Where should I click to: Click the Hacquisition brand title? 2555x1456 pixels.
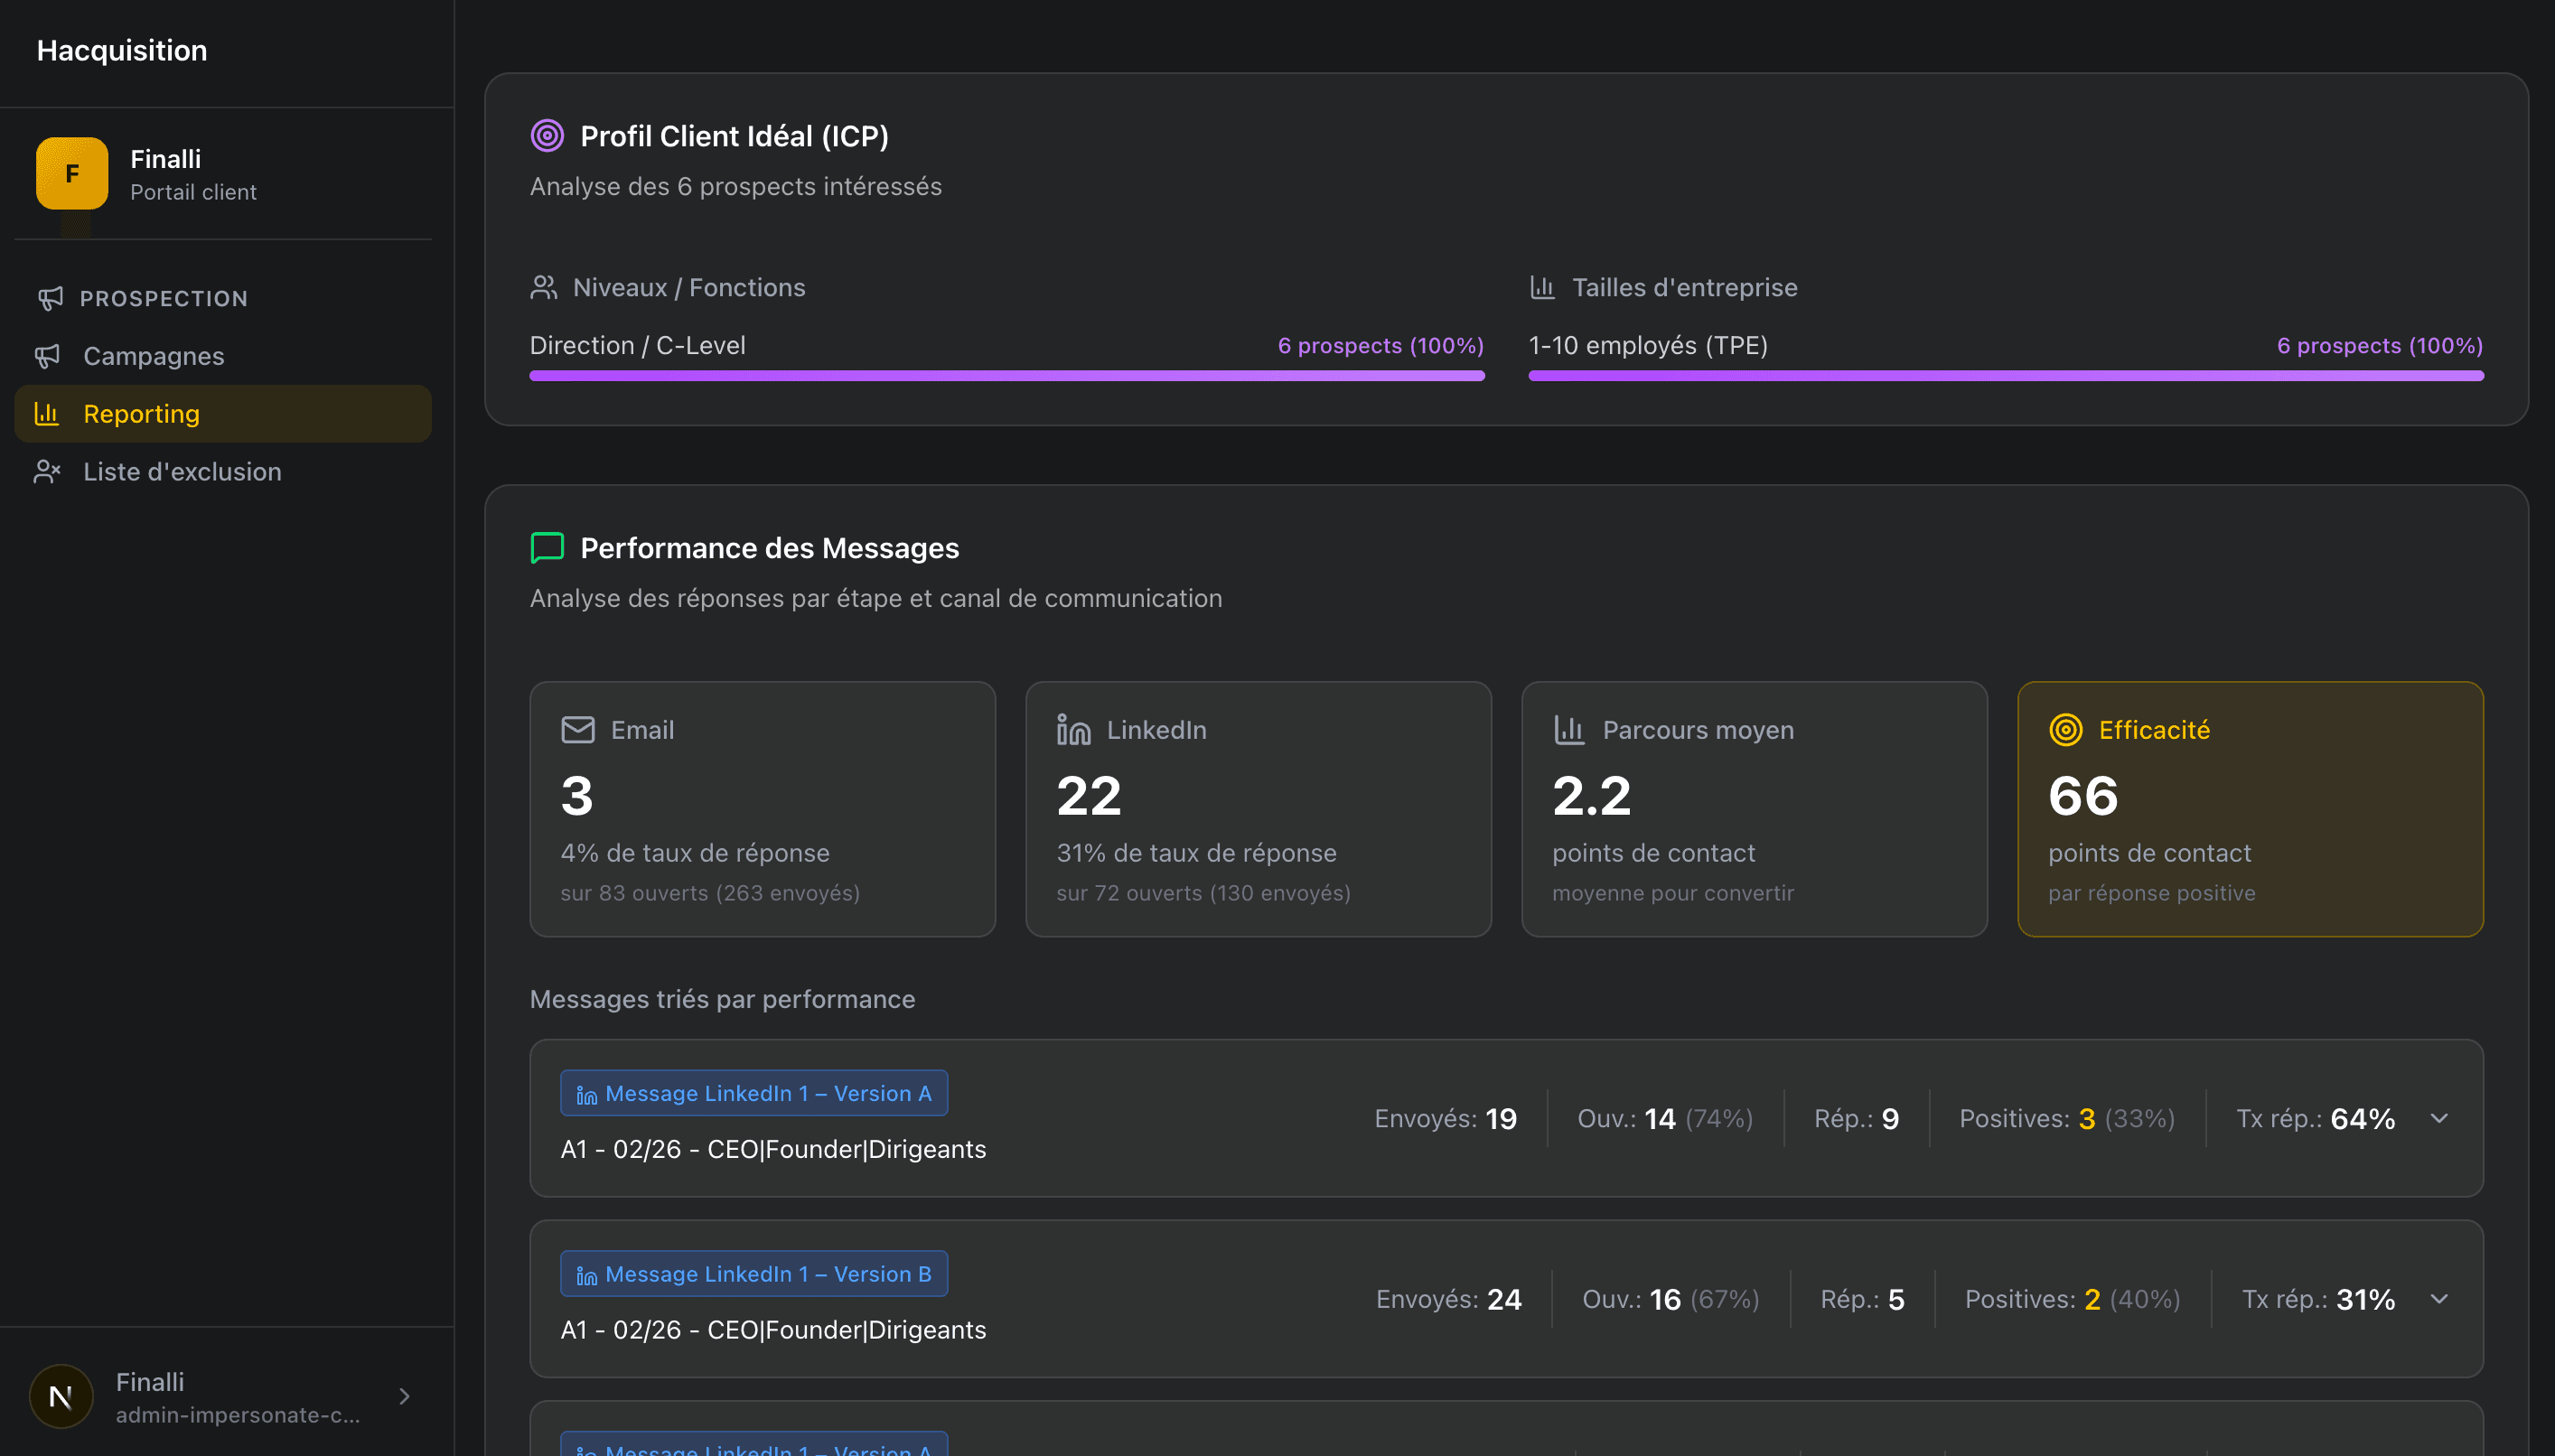pos(122,50)
